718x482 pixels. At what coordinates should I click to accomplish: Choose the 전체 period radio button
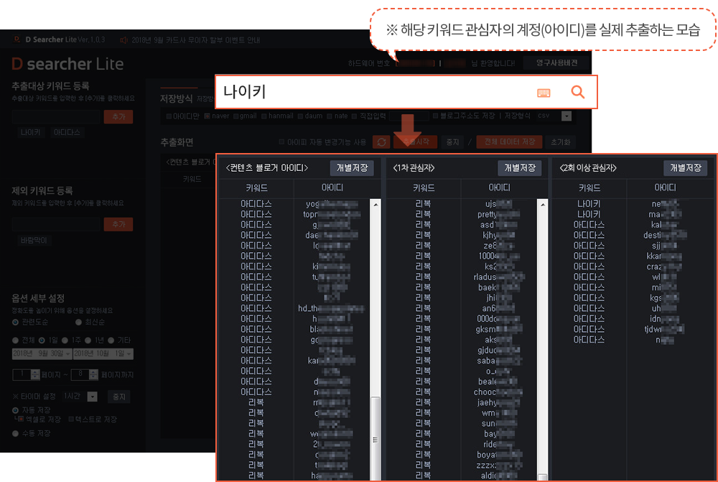[15, 340]
